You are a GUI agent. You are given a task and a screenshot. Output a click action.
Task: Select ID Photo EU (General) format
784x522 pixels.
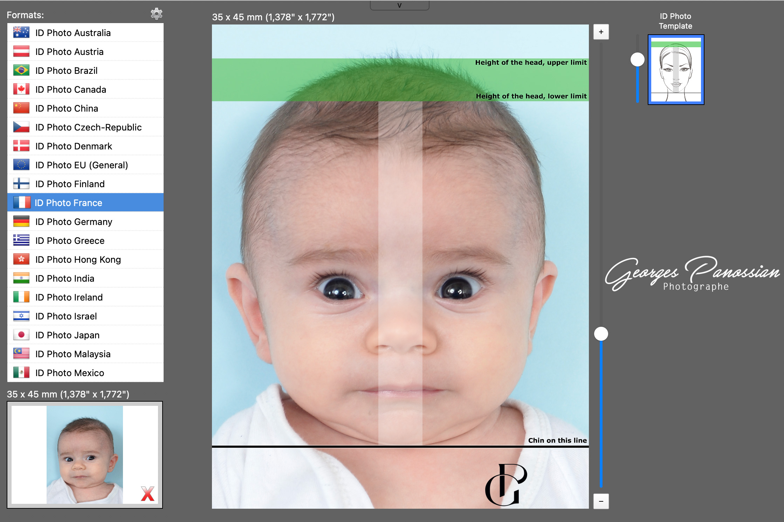85,165
